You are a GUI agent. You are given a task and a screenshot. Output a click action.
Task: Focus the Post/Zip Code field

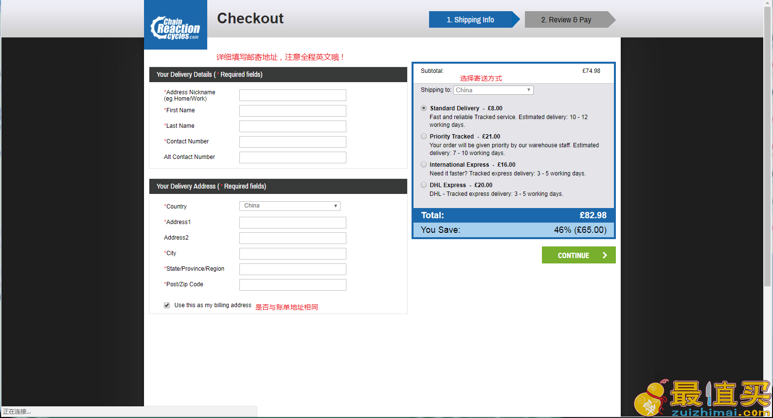pyautogui.click(x=293, y=285)
